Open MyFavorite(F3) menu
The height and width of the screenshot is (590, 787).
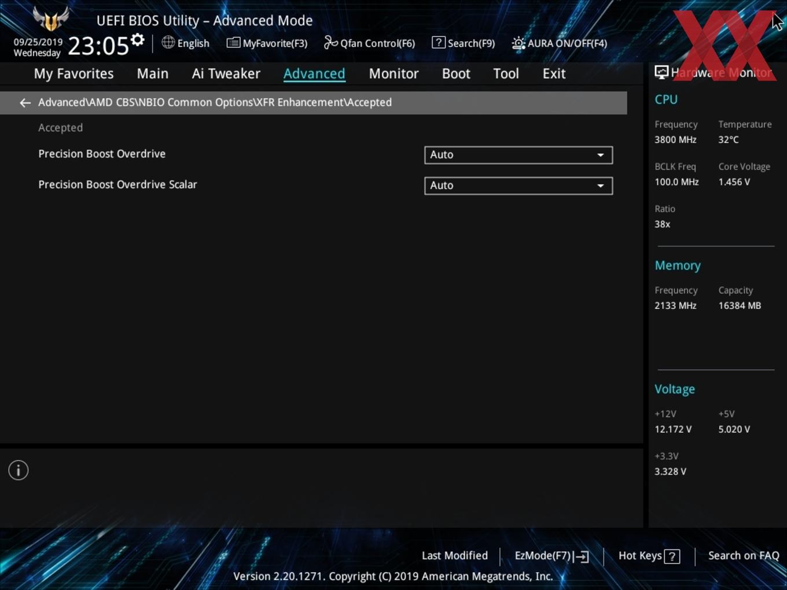[275, 43]
